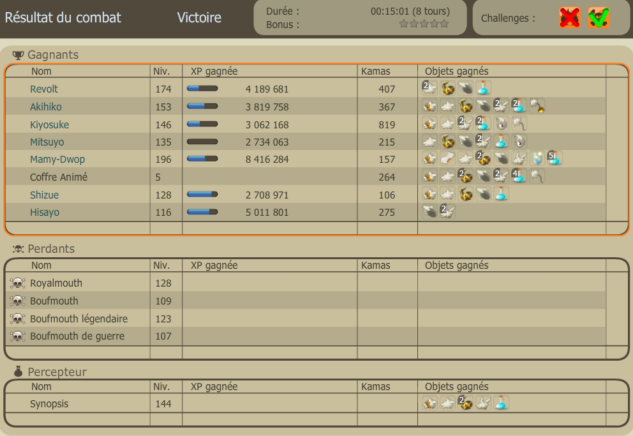633x436 pixels.
Task: Click Hisayo's grey hoof item
Action: pos(430,211)
